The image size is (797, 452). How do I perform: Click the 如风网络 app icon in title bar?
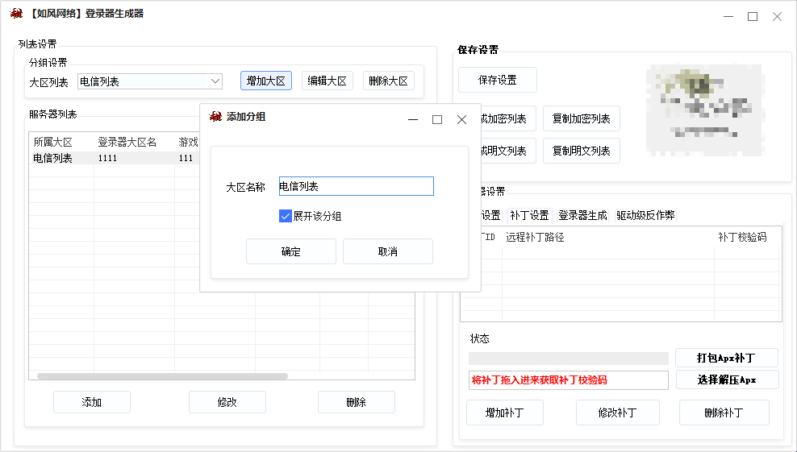(16, 14)
